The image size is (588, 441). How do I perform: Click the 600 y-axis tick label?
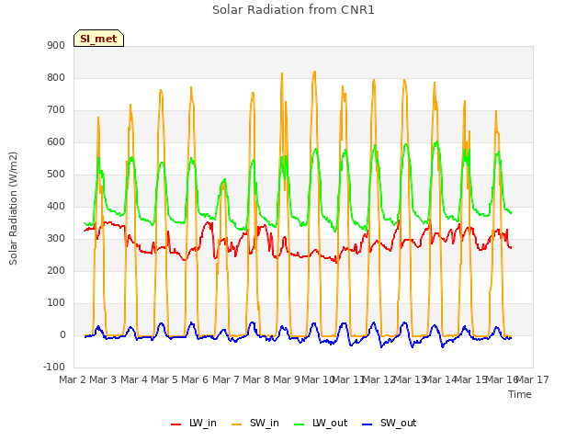[x=56, y=142]
